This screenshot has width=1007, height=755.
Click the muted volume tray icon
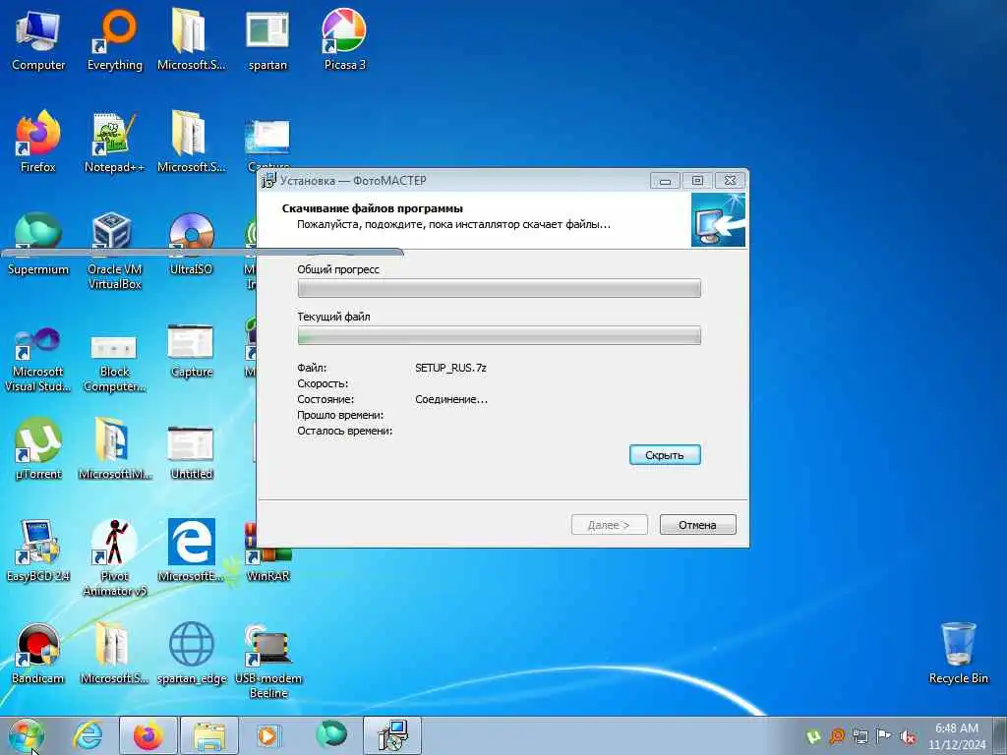click(908, 737)
